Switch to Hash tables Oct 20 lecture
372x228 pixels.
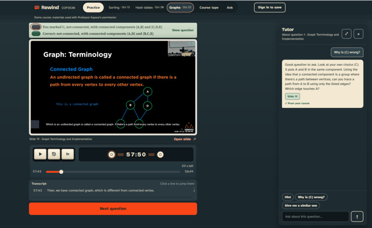[x=150, y=7]
